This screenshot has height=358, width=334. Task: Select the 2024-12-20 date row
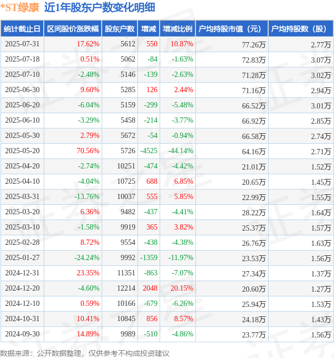pos(167,289)
